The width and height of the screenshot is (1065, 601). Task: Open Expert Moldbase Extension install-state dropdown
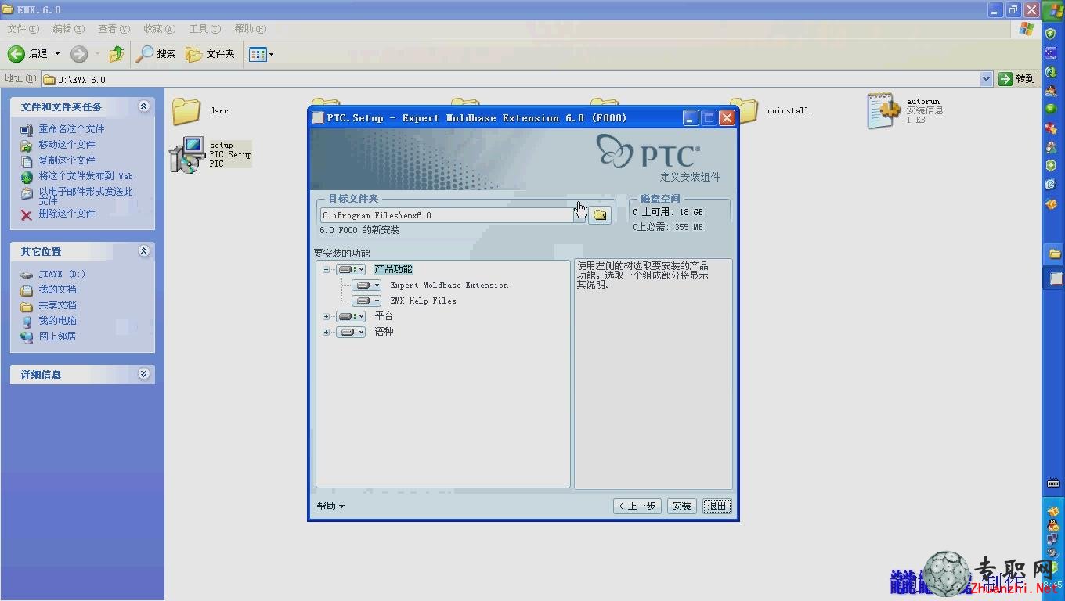tap(366, 285)
